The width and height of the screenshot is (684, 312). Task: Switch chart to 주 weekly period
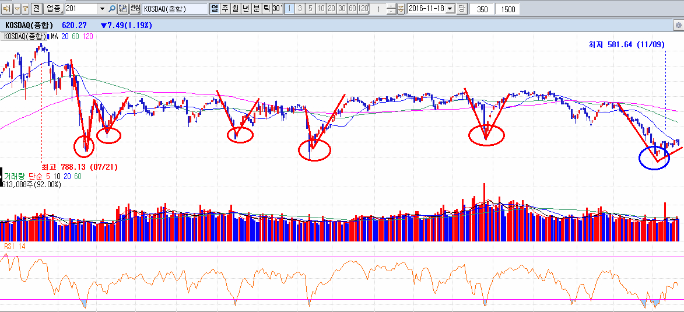pyautogui.click(x=225, y=9)
